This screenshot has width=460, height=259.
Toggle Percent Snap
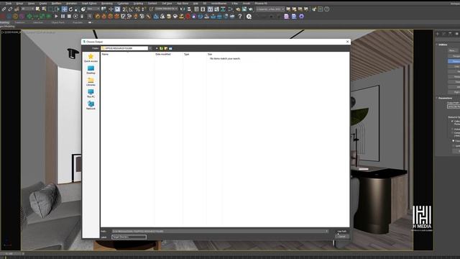[137, 9]
